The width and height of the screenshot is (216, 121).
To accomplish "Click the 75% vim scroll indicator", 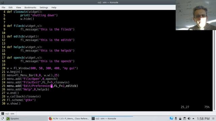I will 207,107.
